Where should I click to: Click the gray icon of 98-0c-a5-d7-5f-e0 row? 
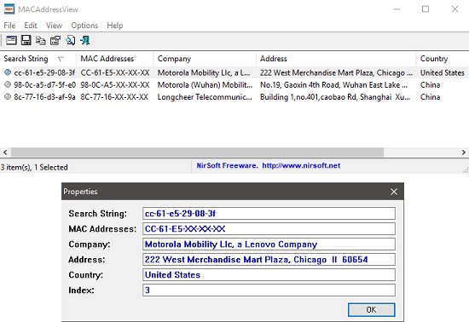pos(8,84)
